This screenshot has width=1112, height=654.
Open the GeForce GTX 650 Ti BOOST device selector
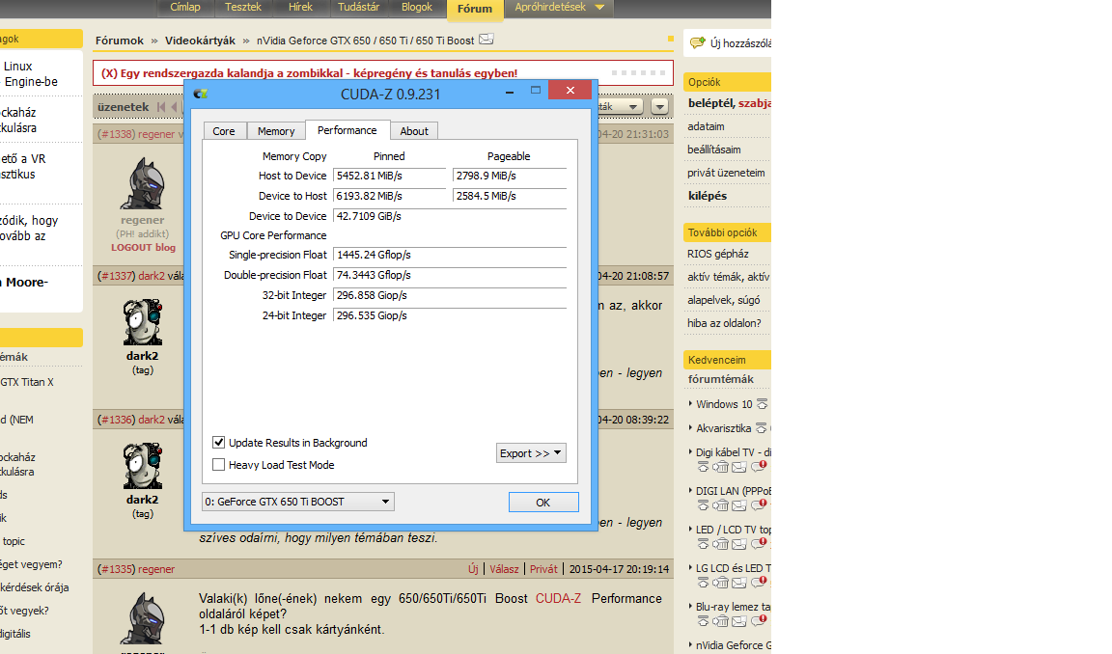298,502
